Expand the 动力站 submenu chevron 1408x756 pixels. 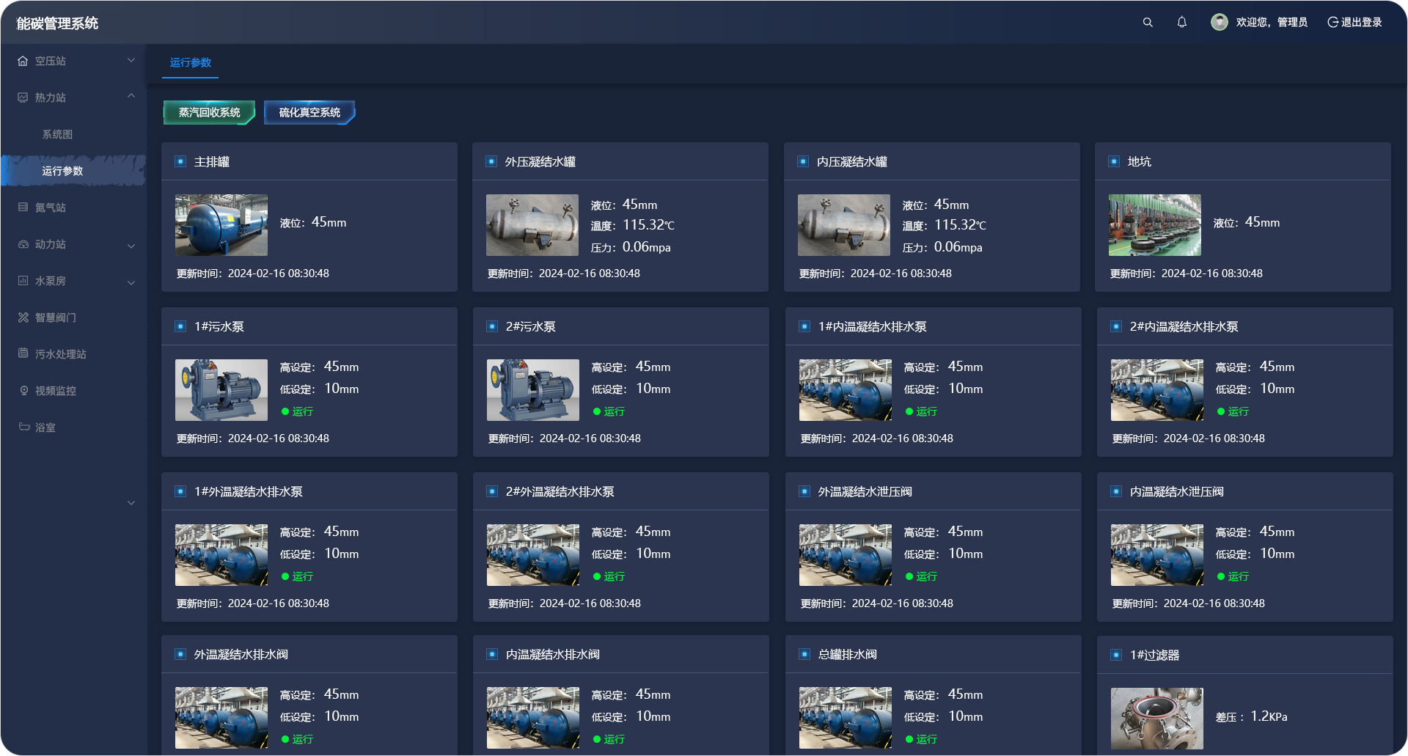[x=131, y=246]
